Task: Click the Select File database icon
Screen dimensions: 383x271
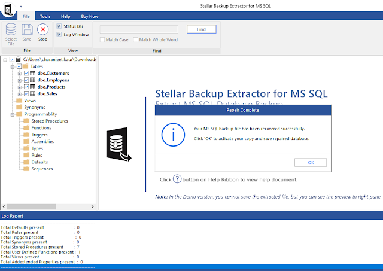Action: (11, 29)
